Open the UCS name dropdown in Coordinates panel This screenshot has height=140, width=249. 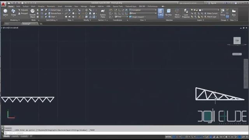[121, 17]
